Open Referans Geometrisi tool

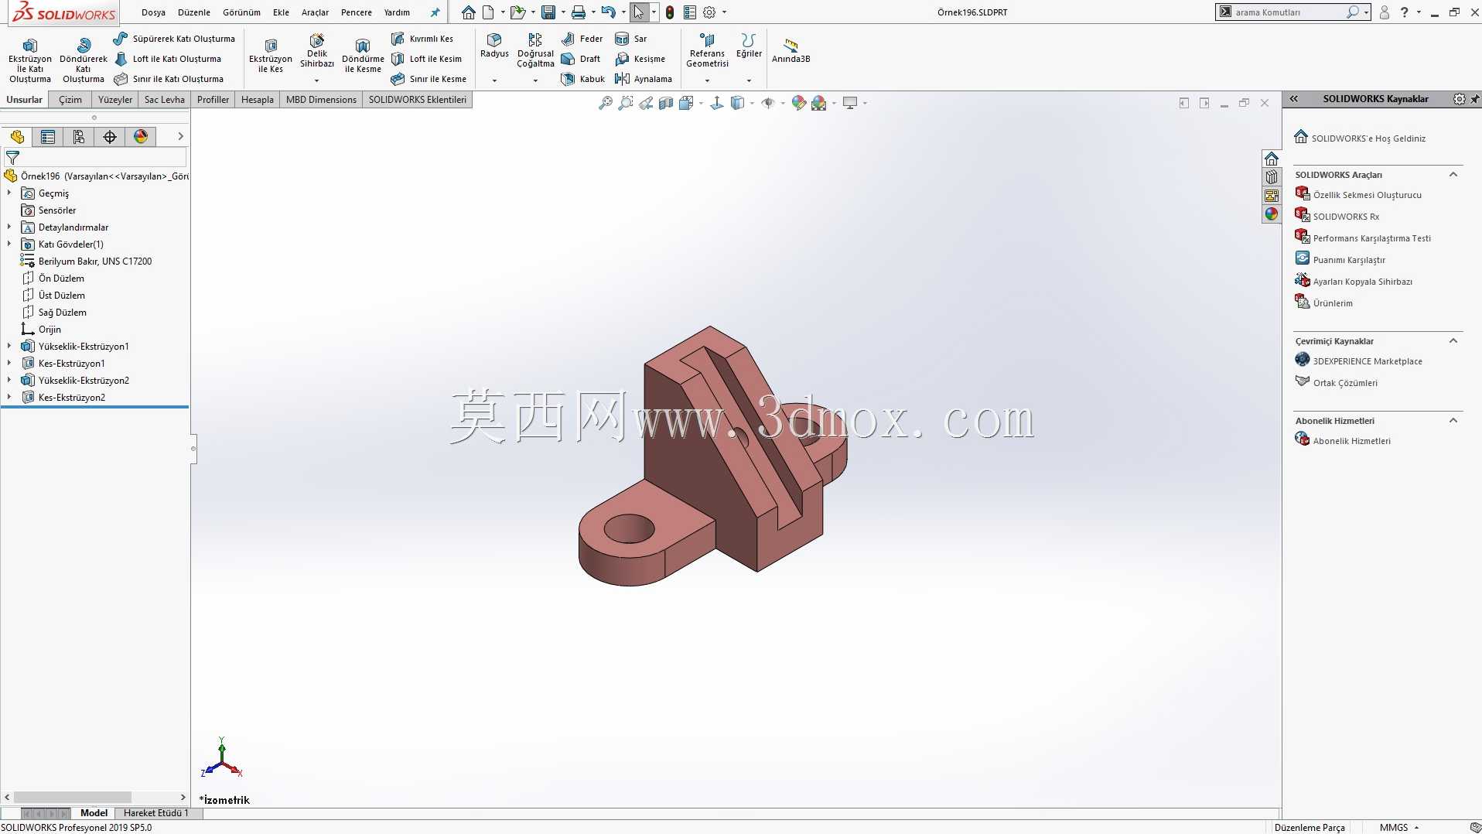click(707, 51)
